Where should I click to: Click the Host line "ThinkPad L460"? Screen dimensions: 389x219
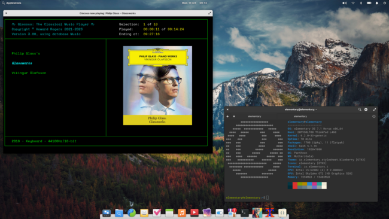tap(312, 132)
